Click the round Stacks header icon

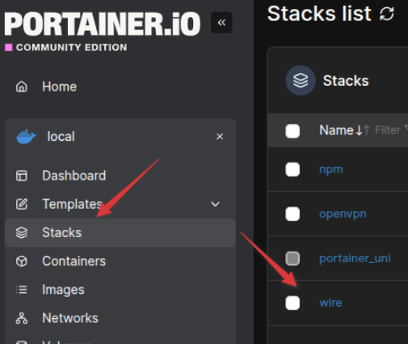[x=301, y=80]
